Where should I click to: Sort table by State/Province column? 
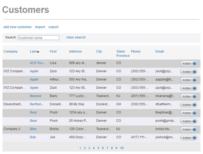click(x=123, y=54)
